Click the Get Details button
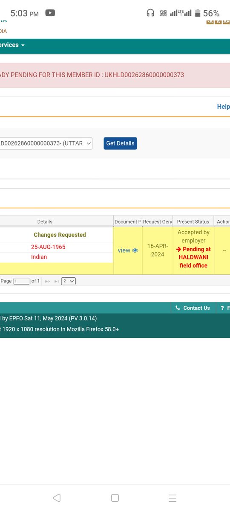230x512 pixels. [x=120, y=143]
